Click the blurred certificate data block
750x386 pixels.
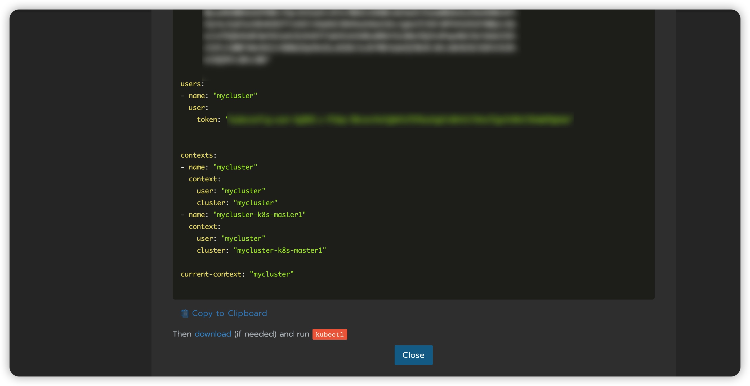click(x=358, y=36)
